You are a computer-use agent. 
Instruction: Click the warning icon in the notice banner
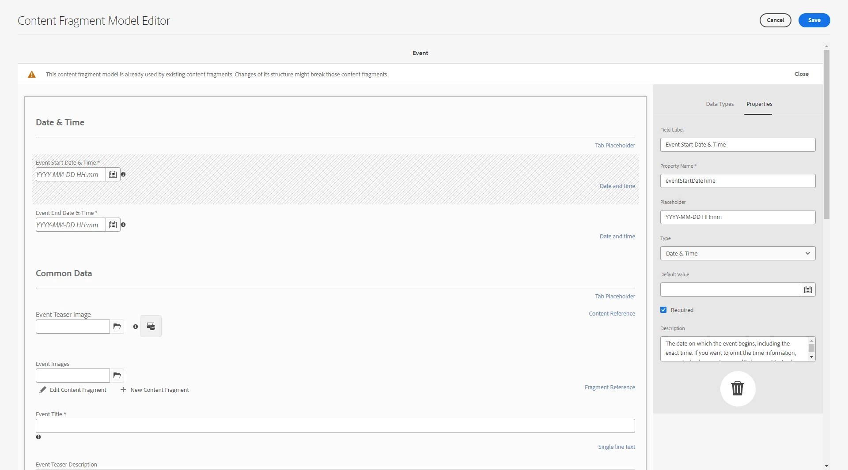tap(31, 74)
